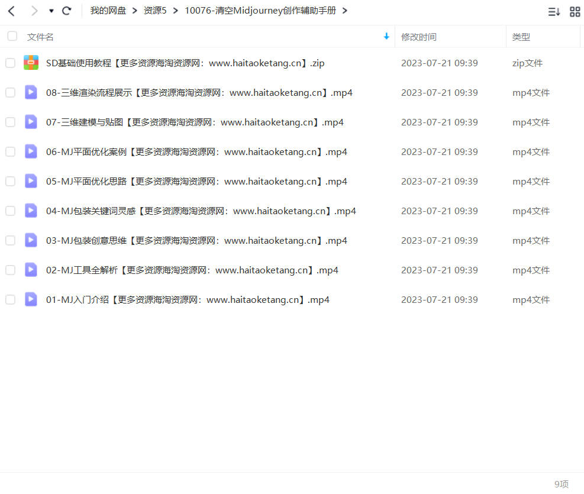Check the box for 08-三维渲染流程展示
Viewport: 584px width, 494px height.
11,92
